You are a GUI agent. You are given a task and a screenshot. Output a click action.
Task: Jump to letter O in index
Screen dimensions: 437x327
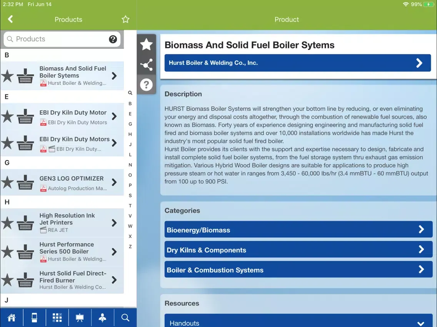click(x=130, y=175)
